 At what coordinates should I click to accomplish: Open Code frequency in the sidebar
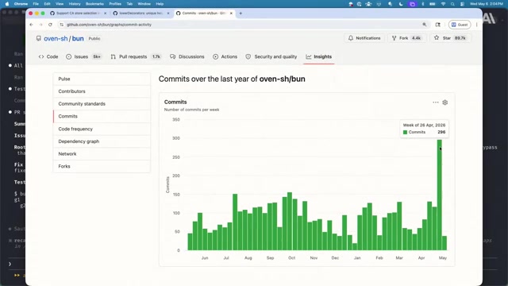pyautogui.click(x=102, y=129)
